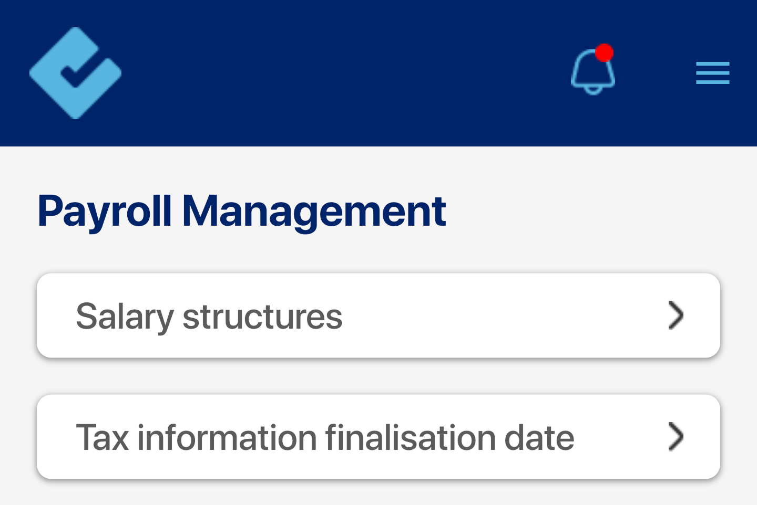
Task: Click the word Payroll in the title
Action: coord(105,212)
